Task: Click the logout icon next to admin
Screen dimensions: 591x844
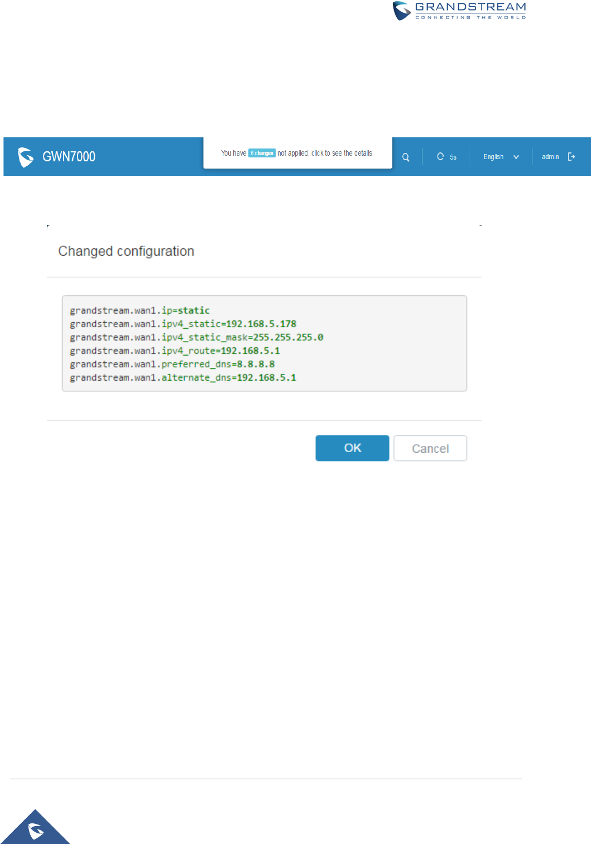Action: [x=571, y=156]
